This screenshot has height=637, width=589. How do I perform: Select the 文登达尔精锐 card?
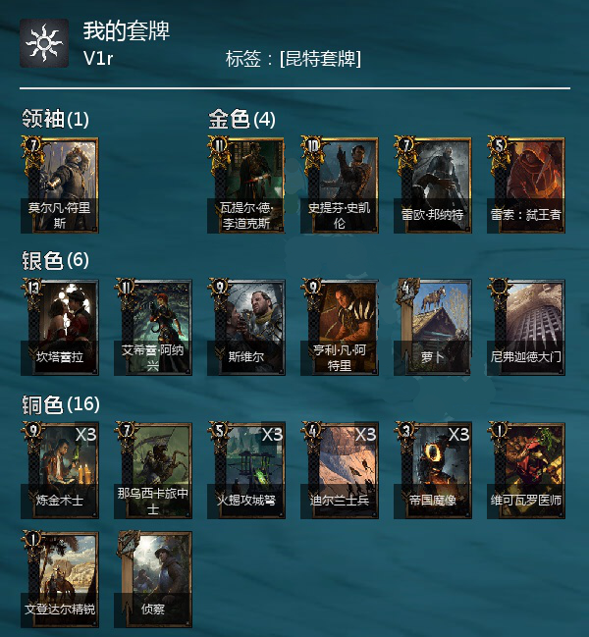pyautogui.click(x=59, y=579)
